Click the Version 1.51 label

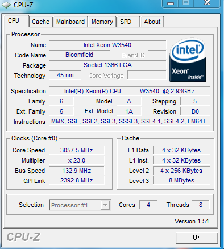click(x=192, y=221)
